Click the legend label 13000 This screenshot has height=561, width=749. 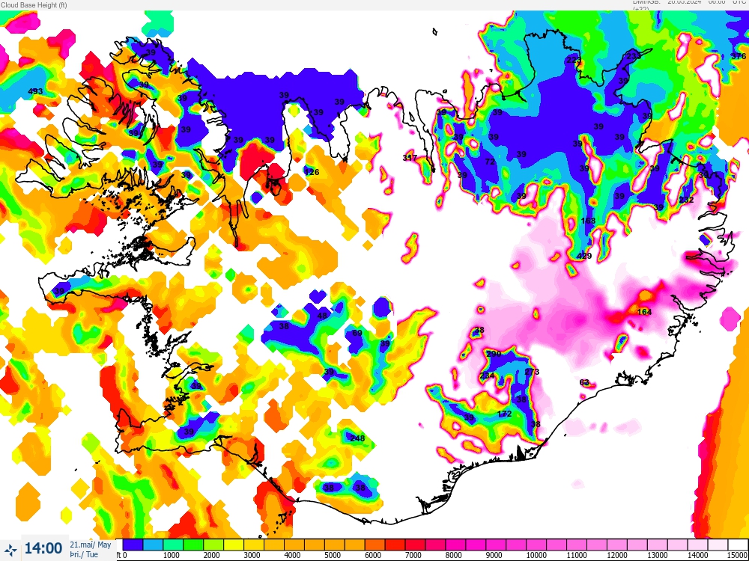click(x=658, y=556)
